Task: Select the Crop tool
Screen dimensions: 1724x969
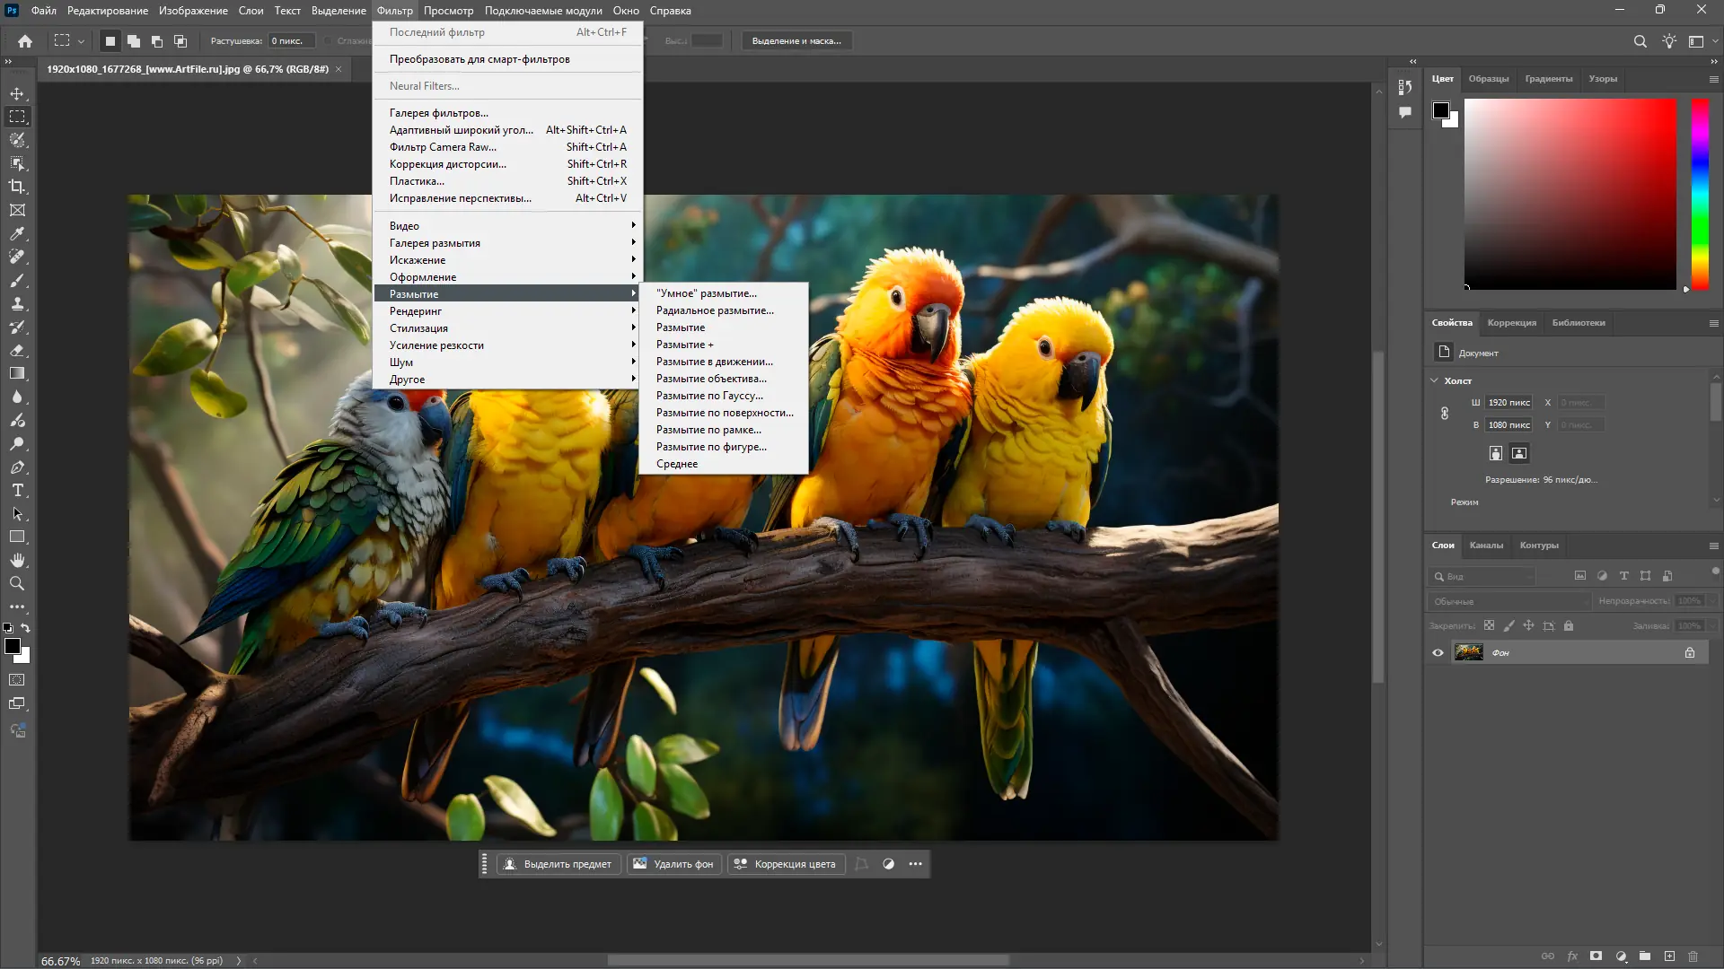Action: tap(17, 187)
